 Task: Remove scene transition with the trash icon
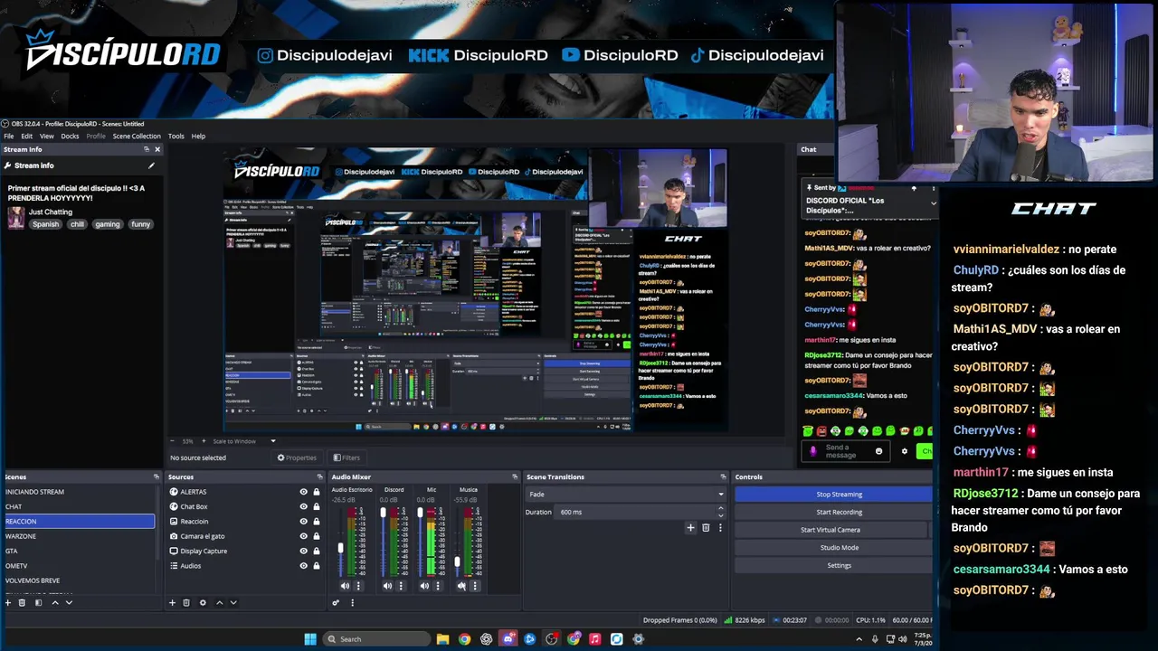[x=706, y=528]
